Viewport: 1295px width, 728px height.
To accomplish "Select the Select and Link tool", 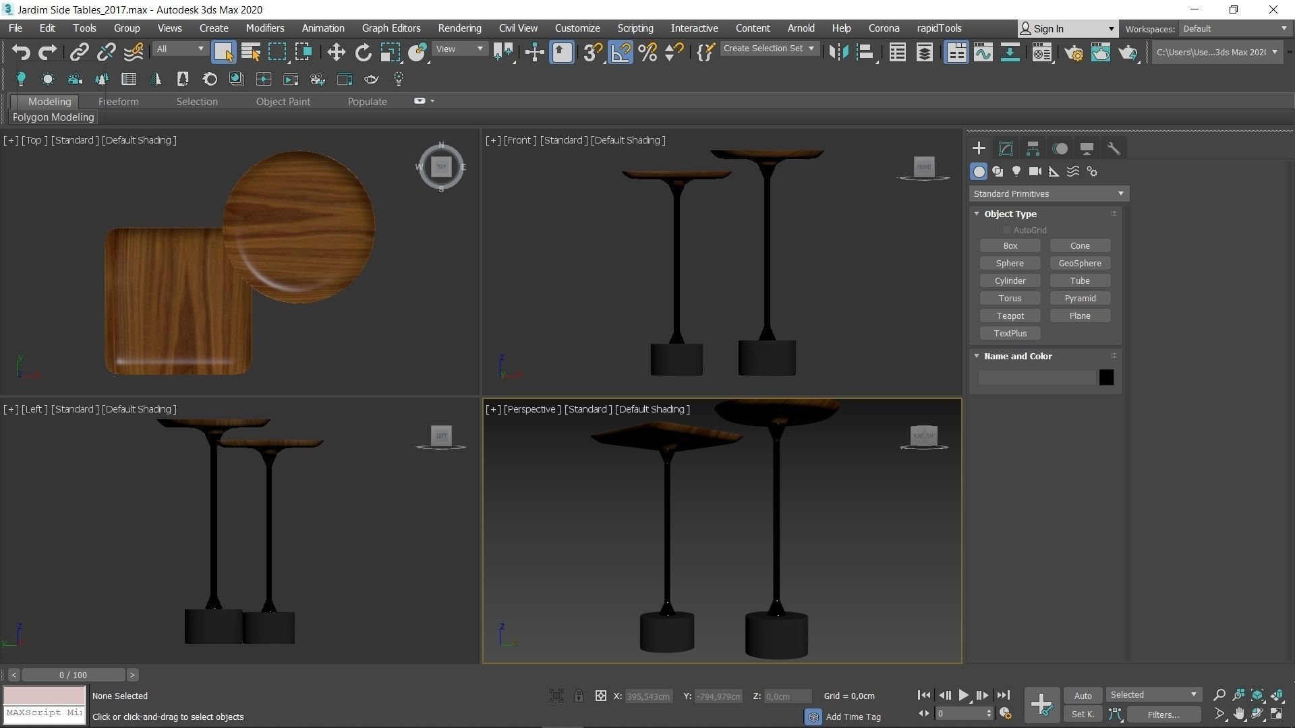I will [80, 52].
